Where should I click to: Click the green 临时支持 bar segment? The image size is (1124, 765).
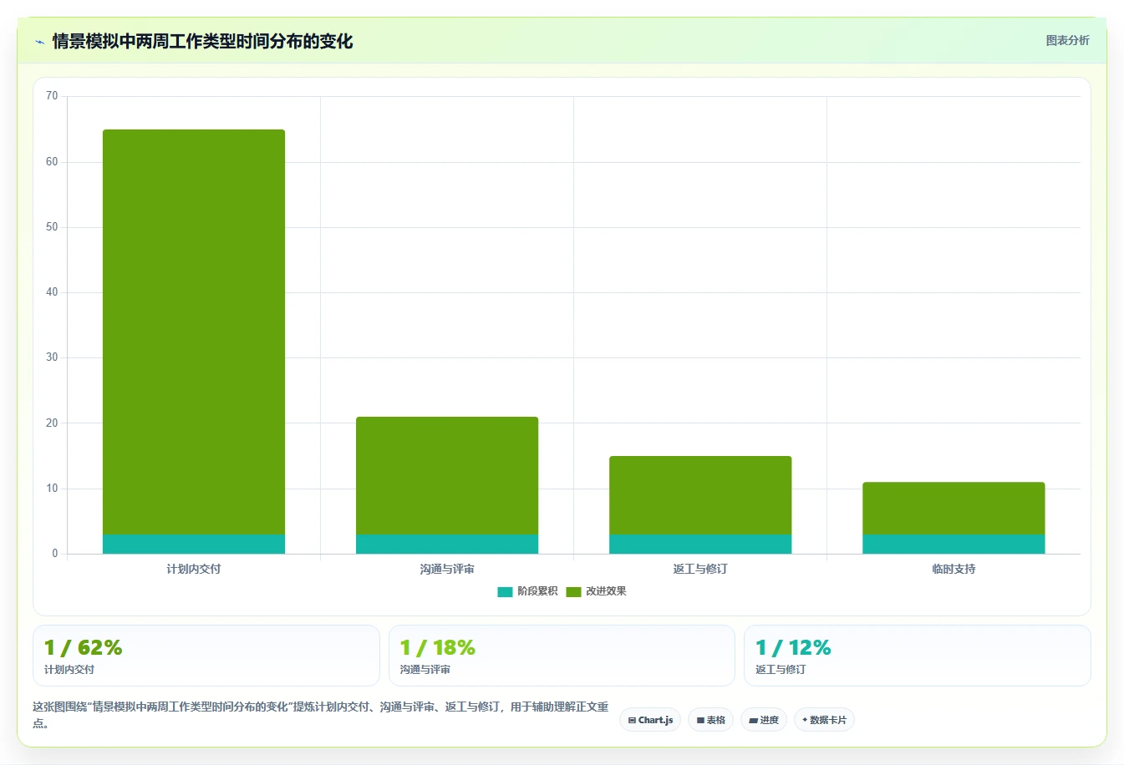coord(954,508)
